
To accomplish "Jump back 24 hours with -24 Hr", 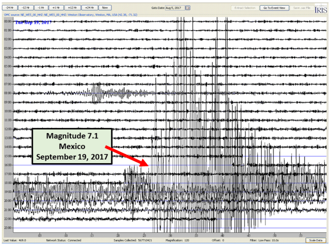I will (10, 8).
